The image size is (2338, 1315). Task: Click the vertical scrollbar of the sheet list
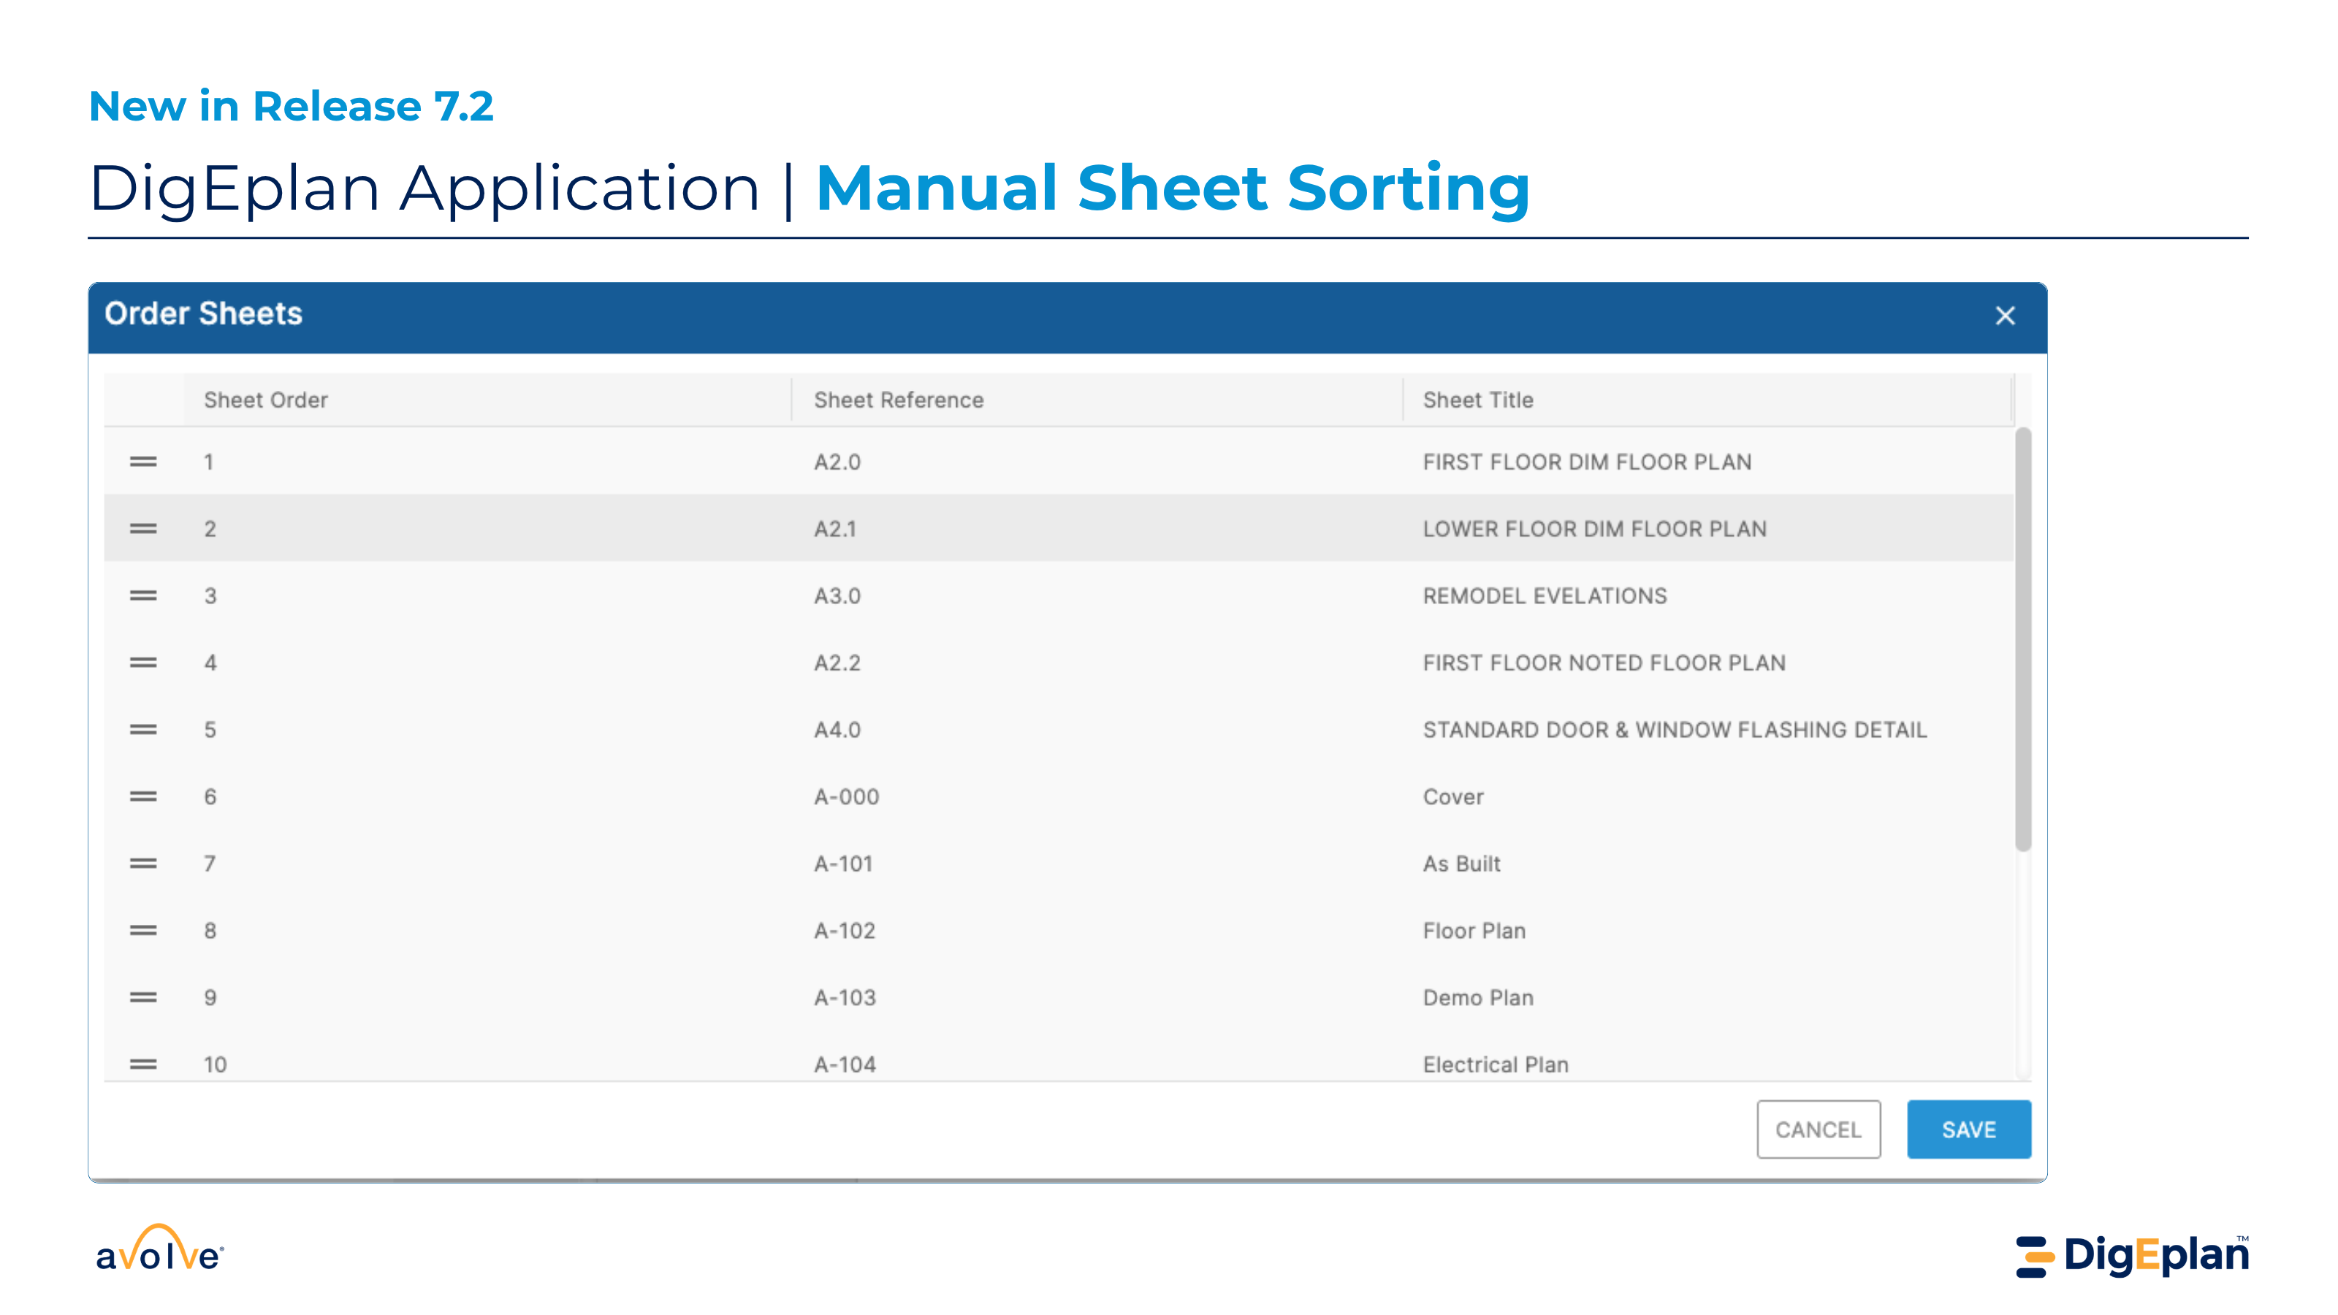[x=2023, y=640]
